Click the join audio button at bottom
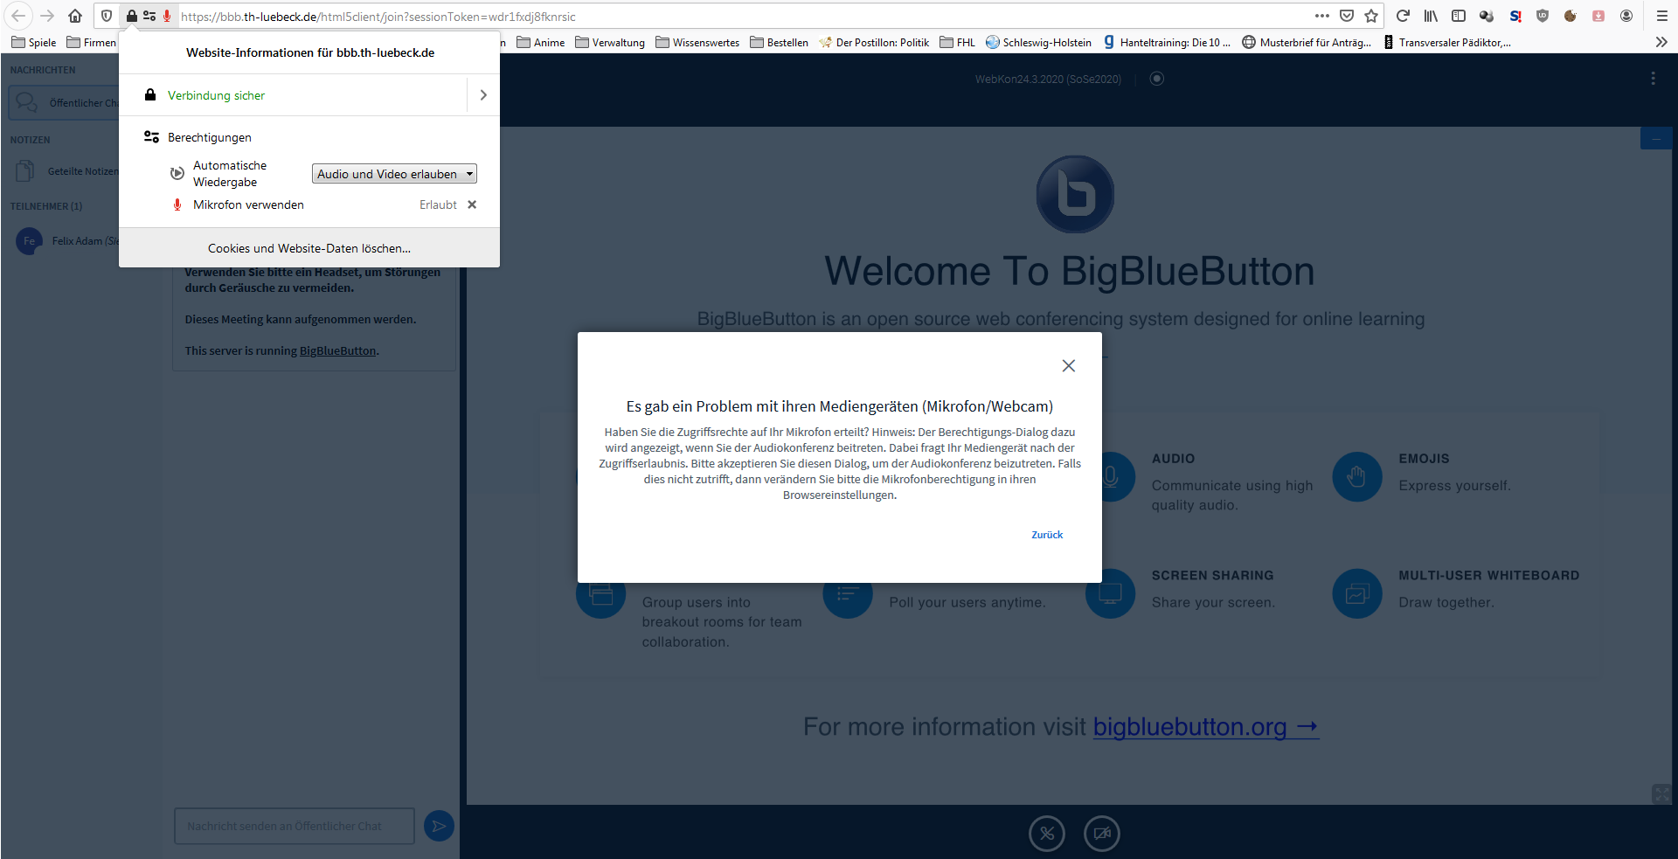 click(1047, 833)
